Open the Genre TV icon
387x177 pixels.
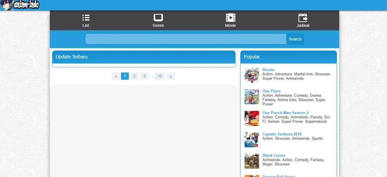(x=158, y=17)
